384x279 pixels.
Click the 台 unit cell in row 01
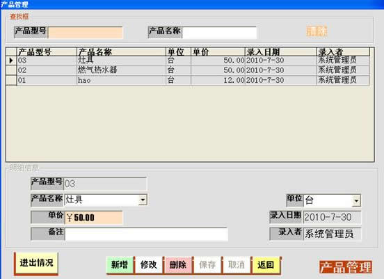coord(179,80)
